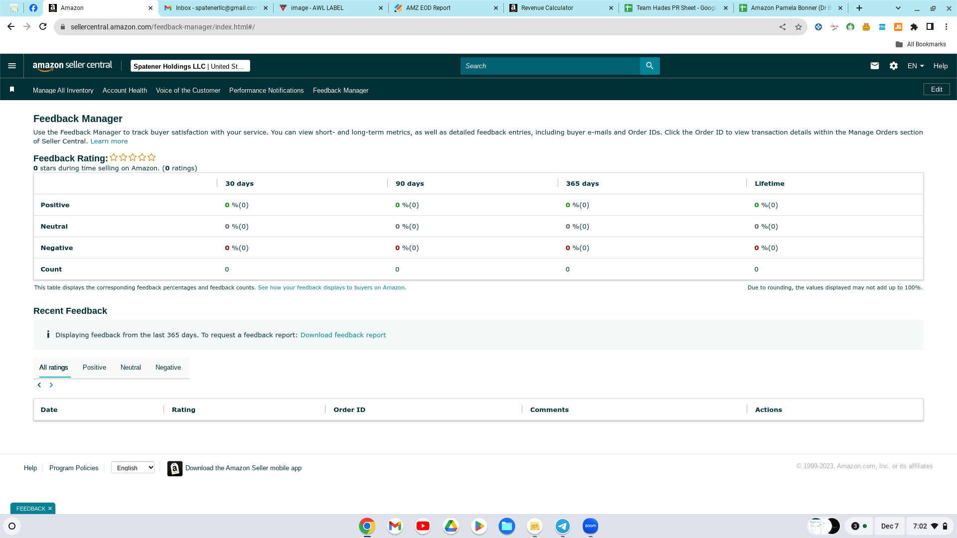Bookmark this page with the star icon
Image resolution: width=957 pixels, height=538 pixels.
point(798,27)
